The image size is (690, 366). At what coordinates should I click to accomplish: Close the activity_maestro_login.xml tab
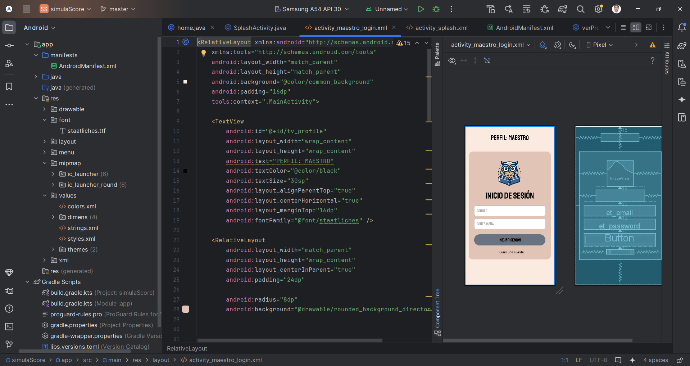[394, 27]
